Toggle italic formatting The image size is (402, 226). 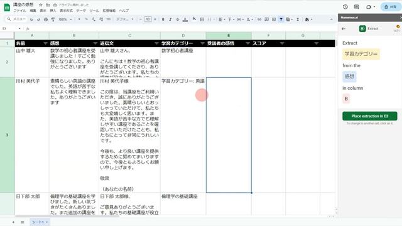(x=170, y=19)
